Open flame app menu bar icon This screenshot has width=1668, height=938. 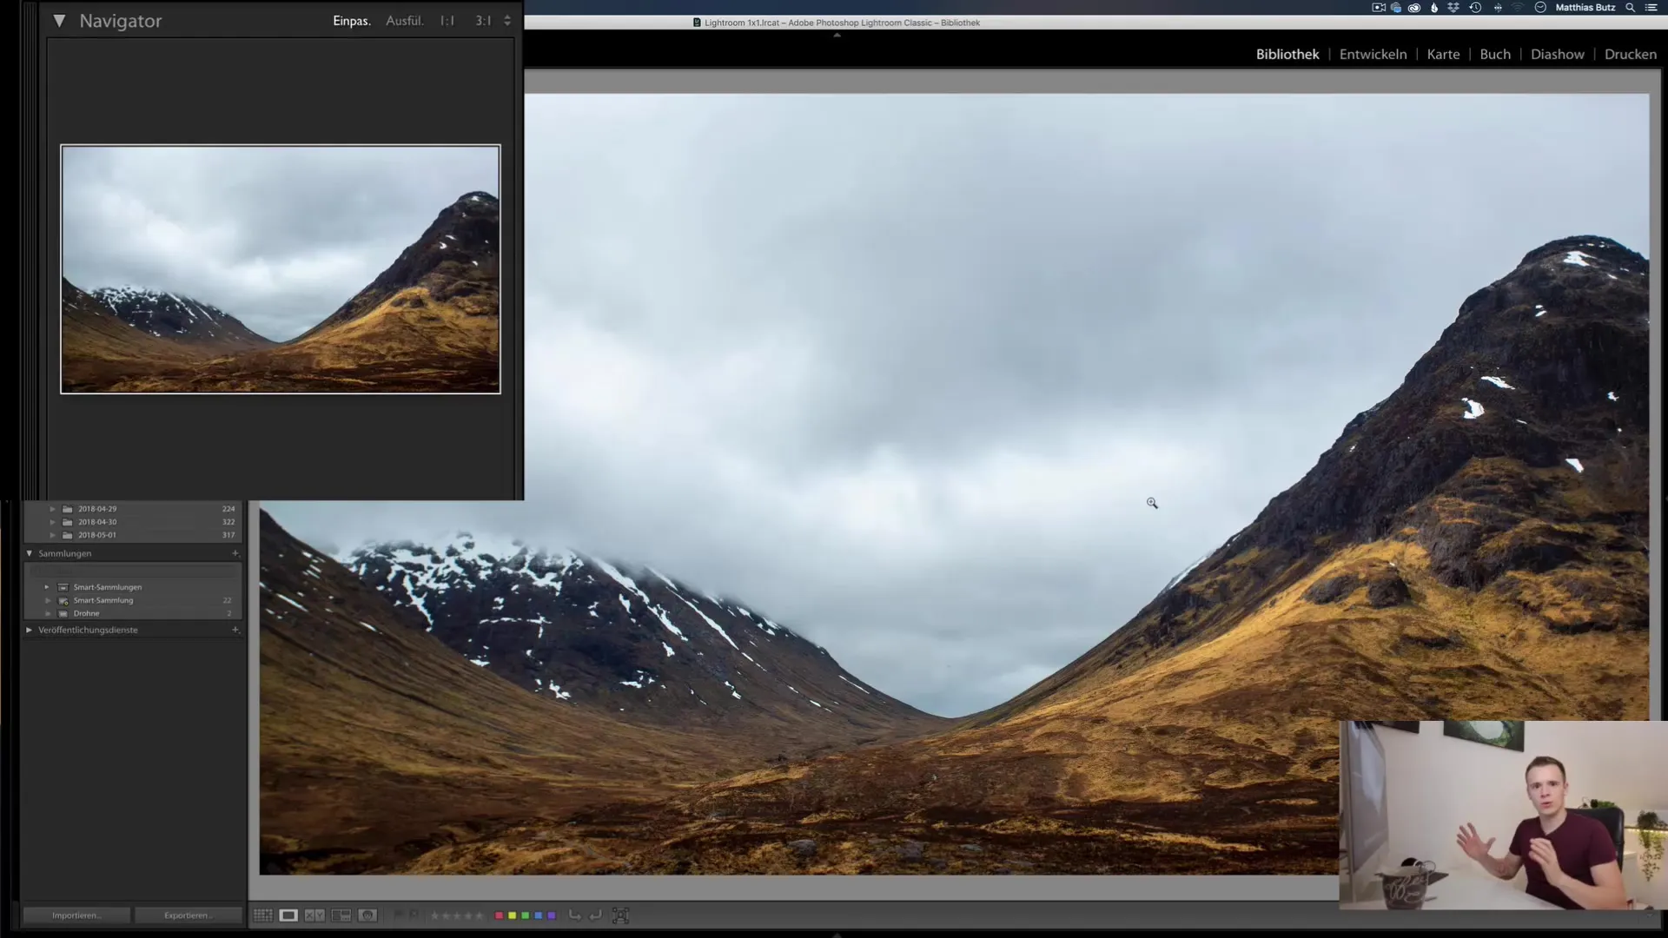pyautogui.click(x=1434, y=7)
